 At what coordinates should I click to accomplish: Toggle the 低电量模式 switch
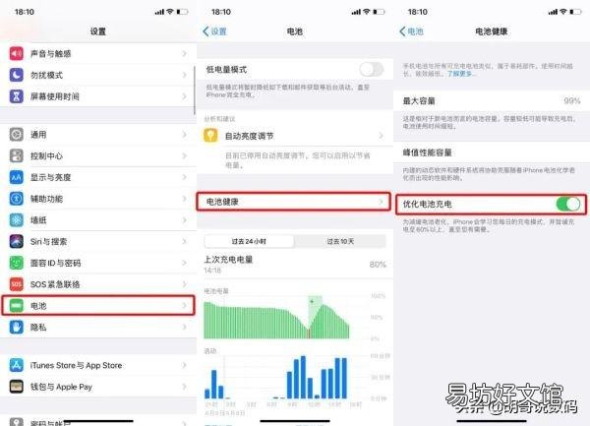(x=372, y=69)
